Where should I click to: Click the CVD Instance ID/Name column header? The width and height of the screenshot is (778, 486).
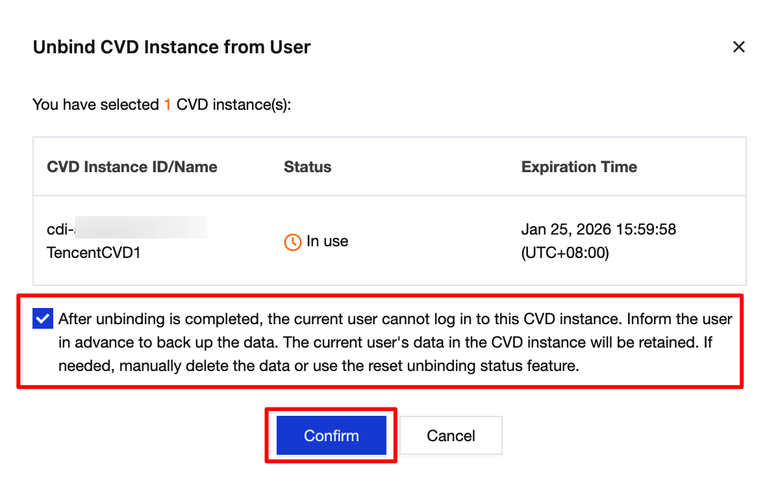(132, 167)
